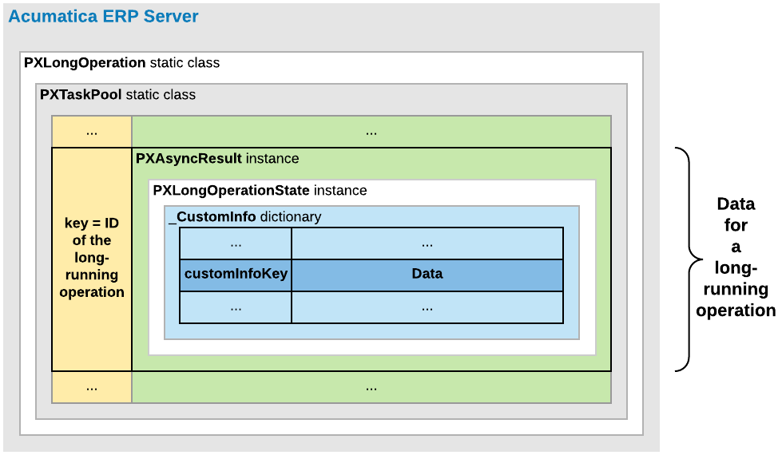Click the 'PXAsyncResult instance' label
Image resolution: width=778 pixels, height=455 pixels.
coord(217,159)
